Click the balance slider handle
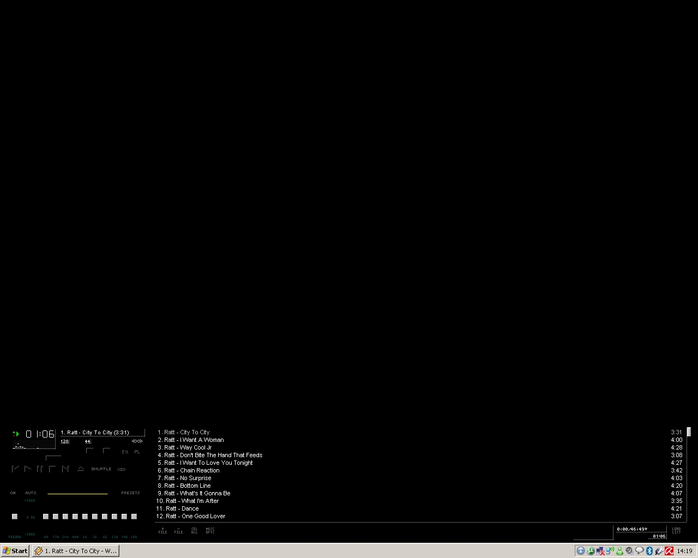Image resolution: width=698 pixels, height=558 pixels. 106,451
